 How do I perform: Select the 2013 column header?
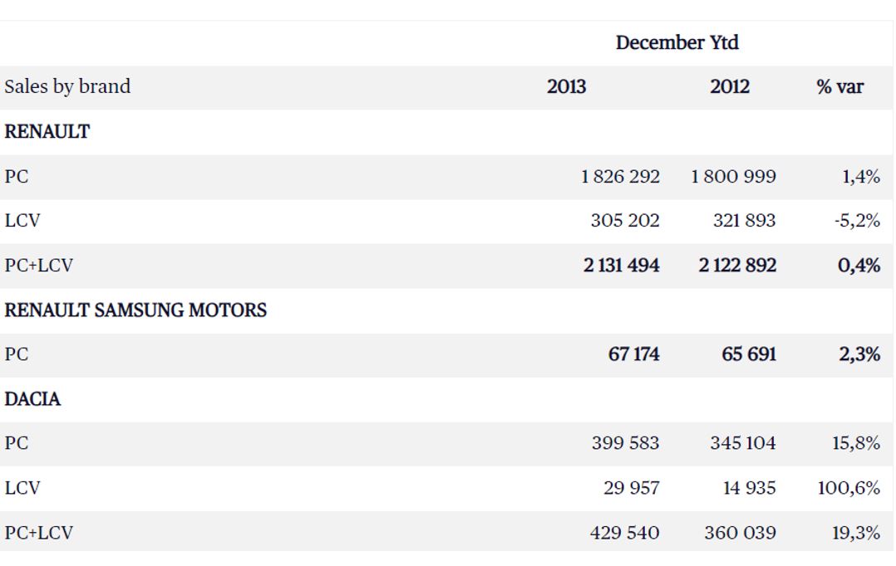click(x=566, y=87)
